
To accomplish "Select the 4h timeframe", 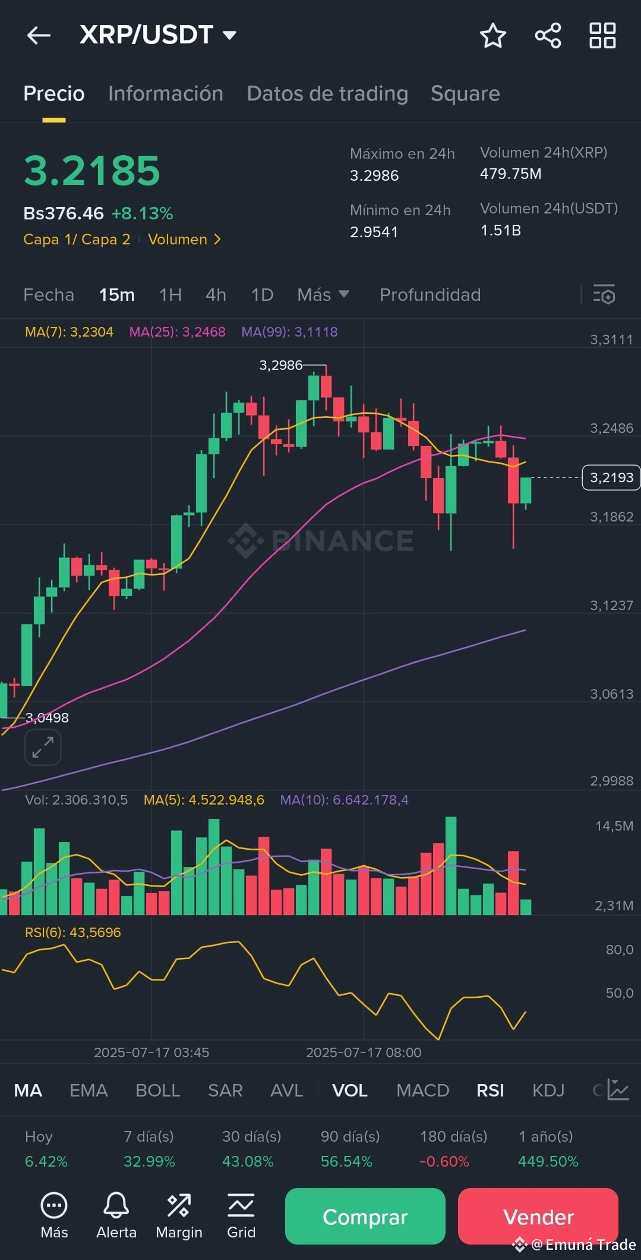I will 216,294.
